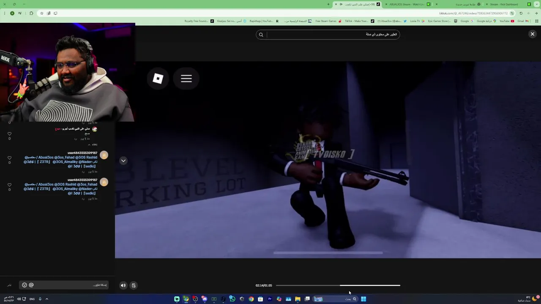Image resolution: width=541 pixels, height=304 pixels.
Task: Close the ABUAL3OS Stream tab
Action: point(386,4)
